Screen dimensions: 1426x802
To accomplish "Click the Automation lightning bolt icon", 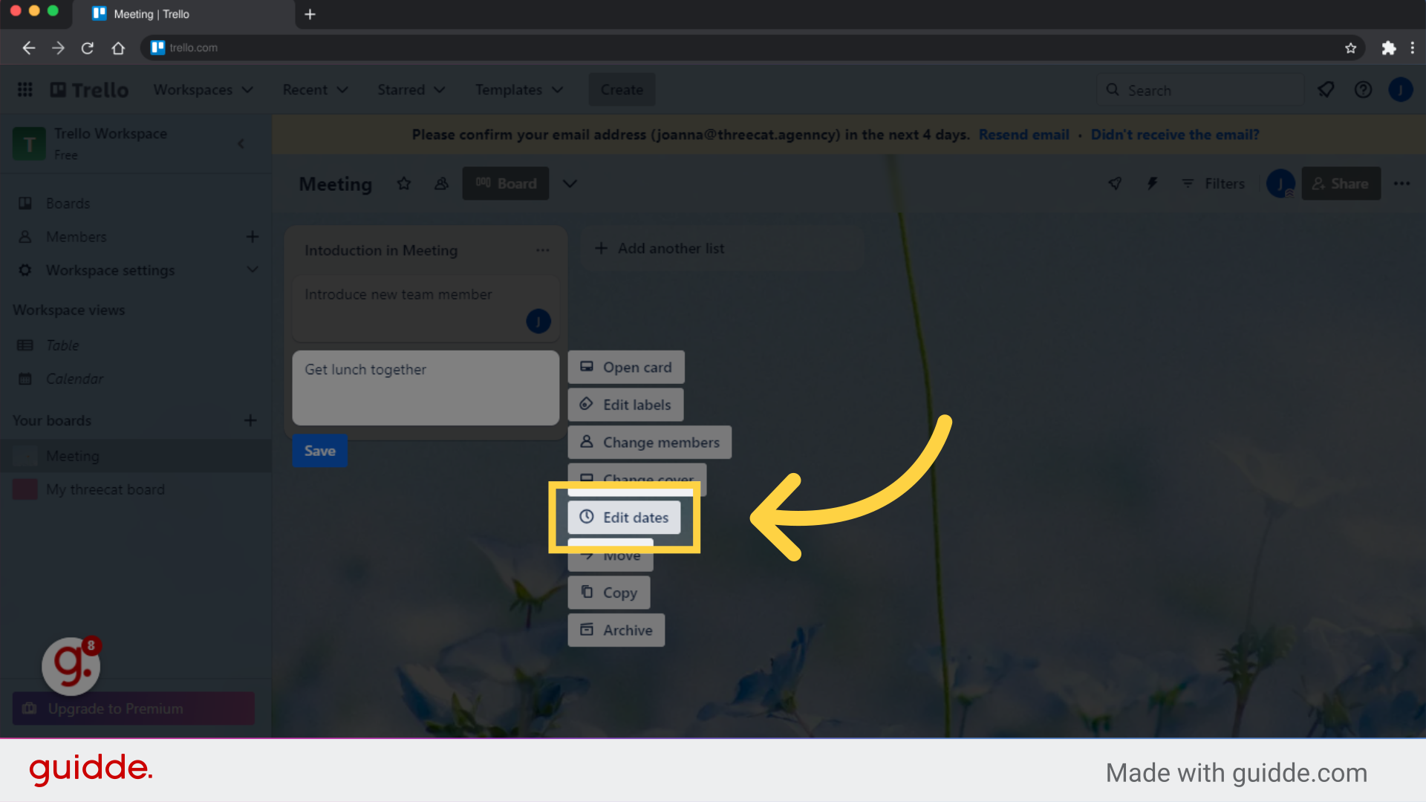I will click(x=1152, y=183).
